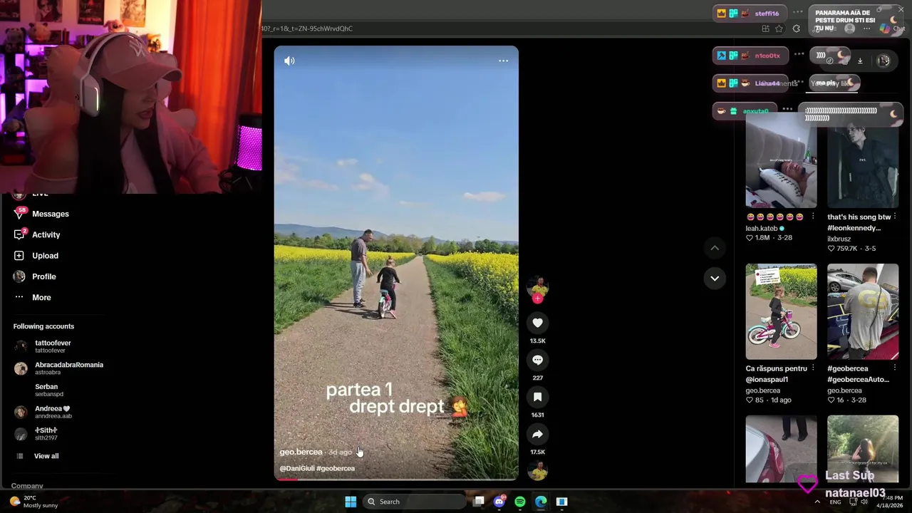Open the sound disc below the share count
Image resolution: width=912 pixels, height=513 pixels.
[537, 471]
